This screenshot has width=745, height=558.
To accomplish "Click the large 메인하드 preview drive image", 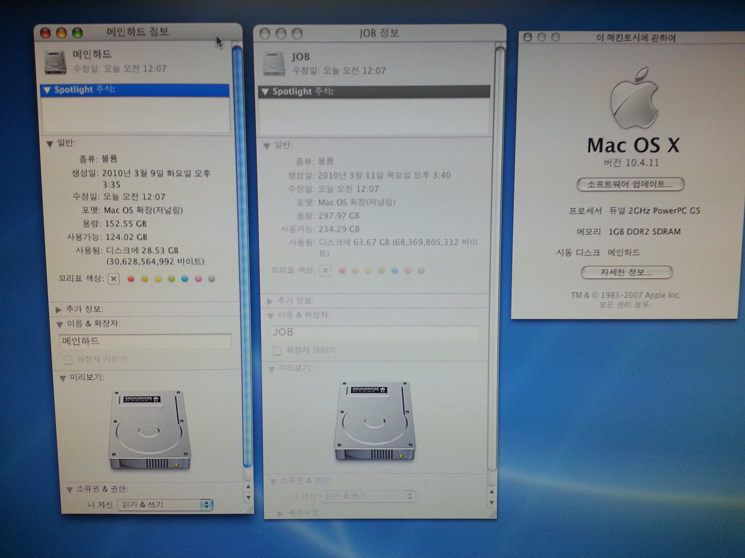I will pyautogui.click(x=149, y=430).
